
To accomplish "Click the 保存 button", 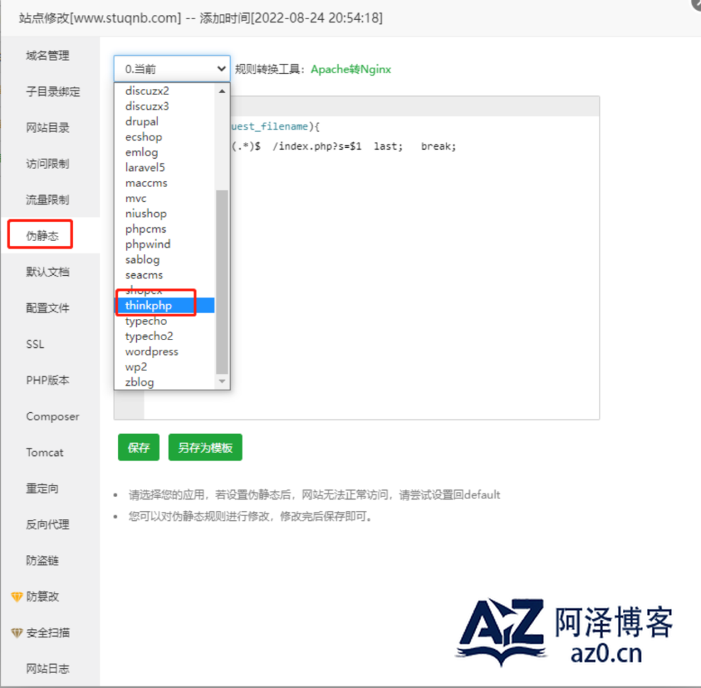I will [138, 447].
